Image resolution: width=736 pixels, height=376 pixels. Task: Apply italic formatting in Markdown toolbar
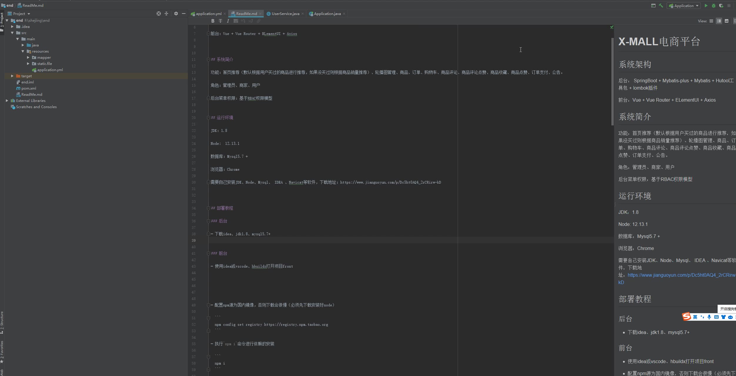pos(228,21)
